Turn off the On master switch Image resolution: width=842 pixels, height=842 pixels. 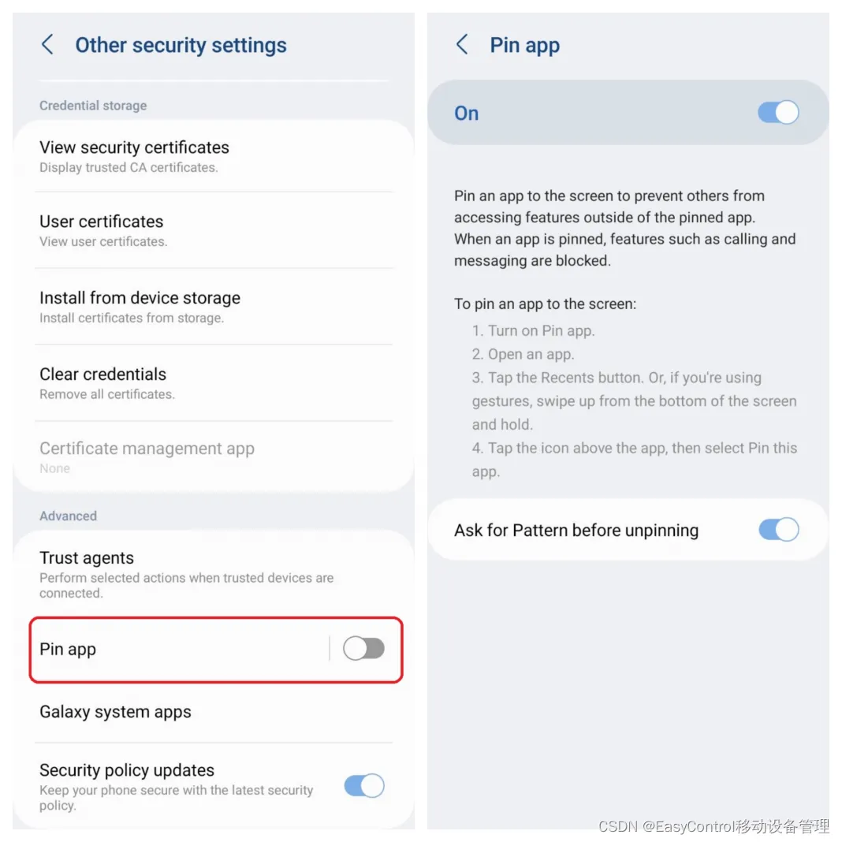[x=778, y=113]
